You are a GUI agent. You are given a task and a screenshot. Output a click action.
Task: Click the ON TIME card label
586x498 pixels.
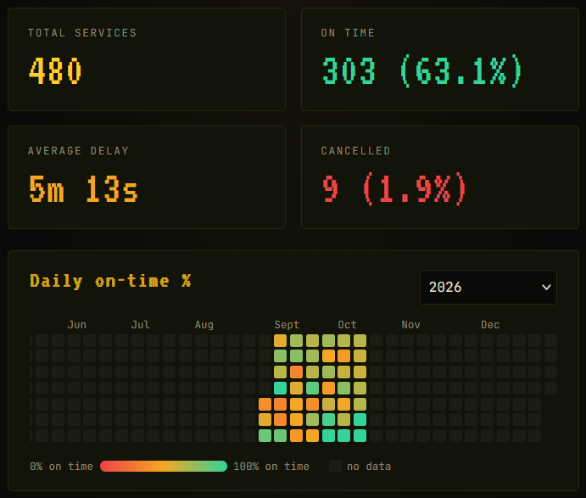(x=348, y=33)
